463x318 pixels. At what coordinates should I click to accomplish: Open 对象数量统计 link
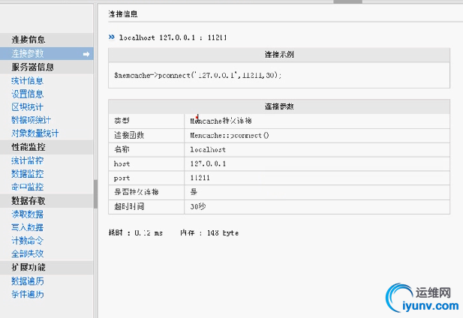35,133
